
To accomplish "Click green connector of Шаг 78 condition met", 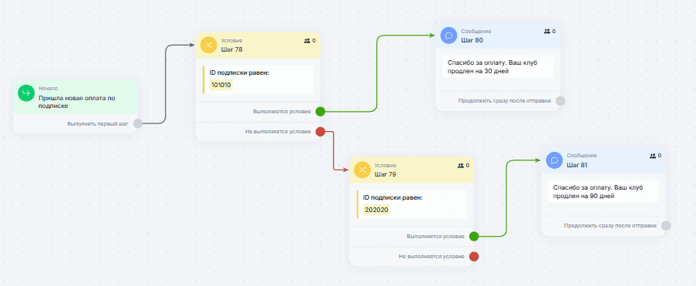I will [320, 112].
